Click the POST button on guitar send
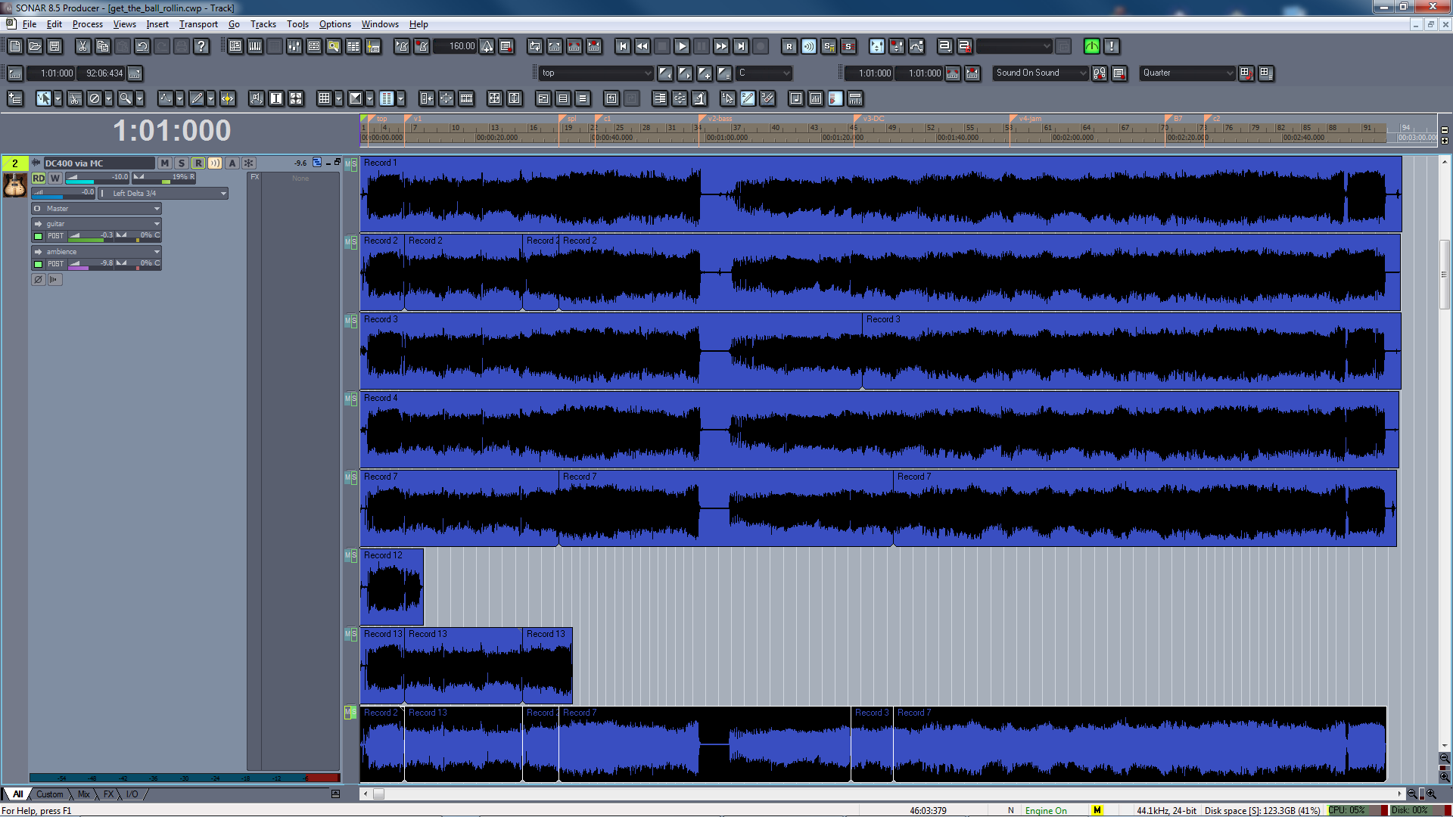The height and width of the screenshot is (817, 1453). tap(56, 236)
